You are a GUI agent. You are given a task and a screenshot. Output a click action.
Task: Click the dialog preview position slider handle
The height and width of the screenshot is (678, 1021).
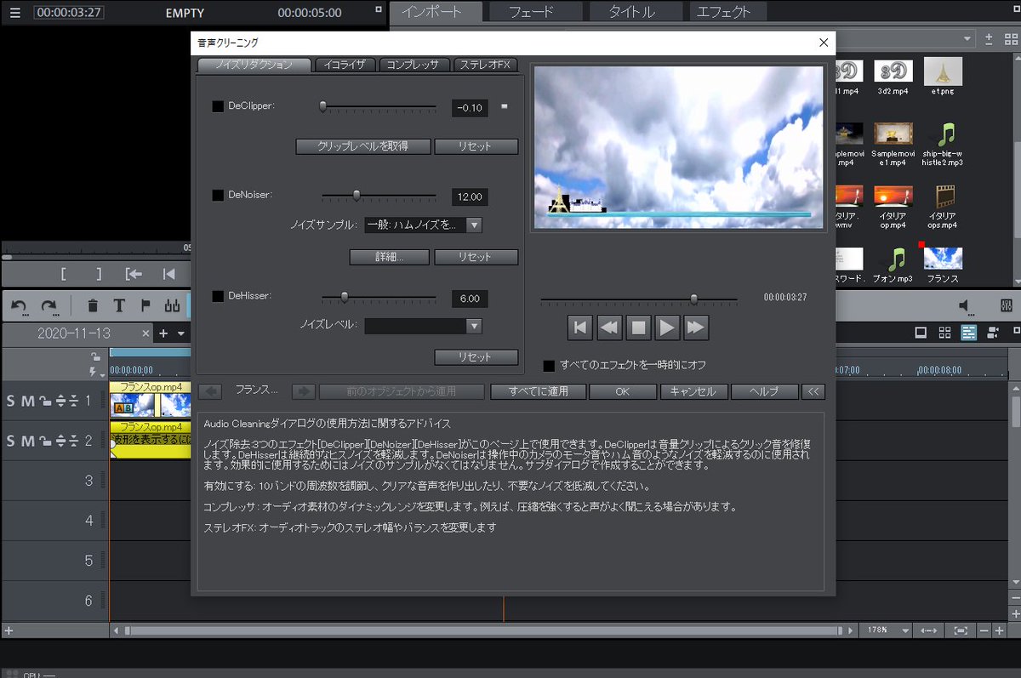694,299
